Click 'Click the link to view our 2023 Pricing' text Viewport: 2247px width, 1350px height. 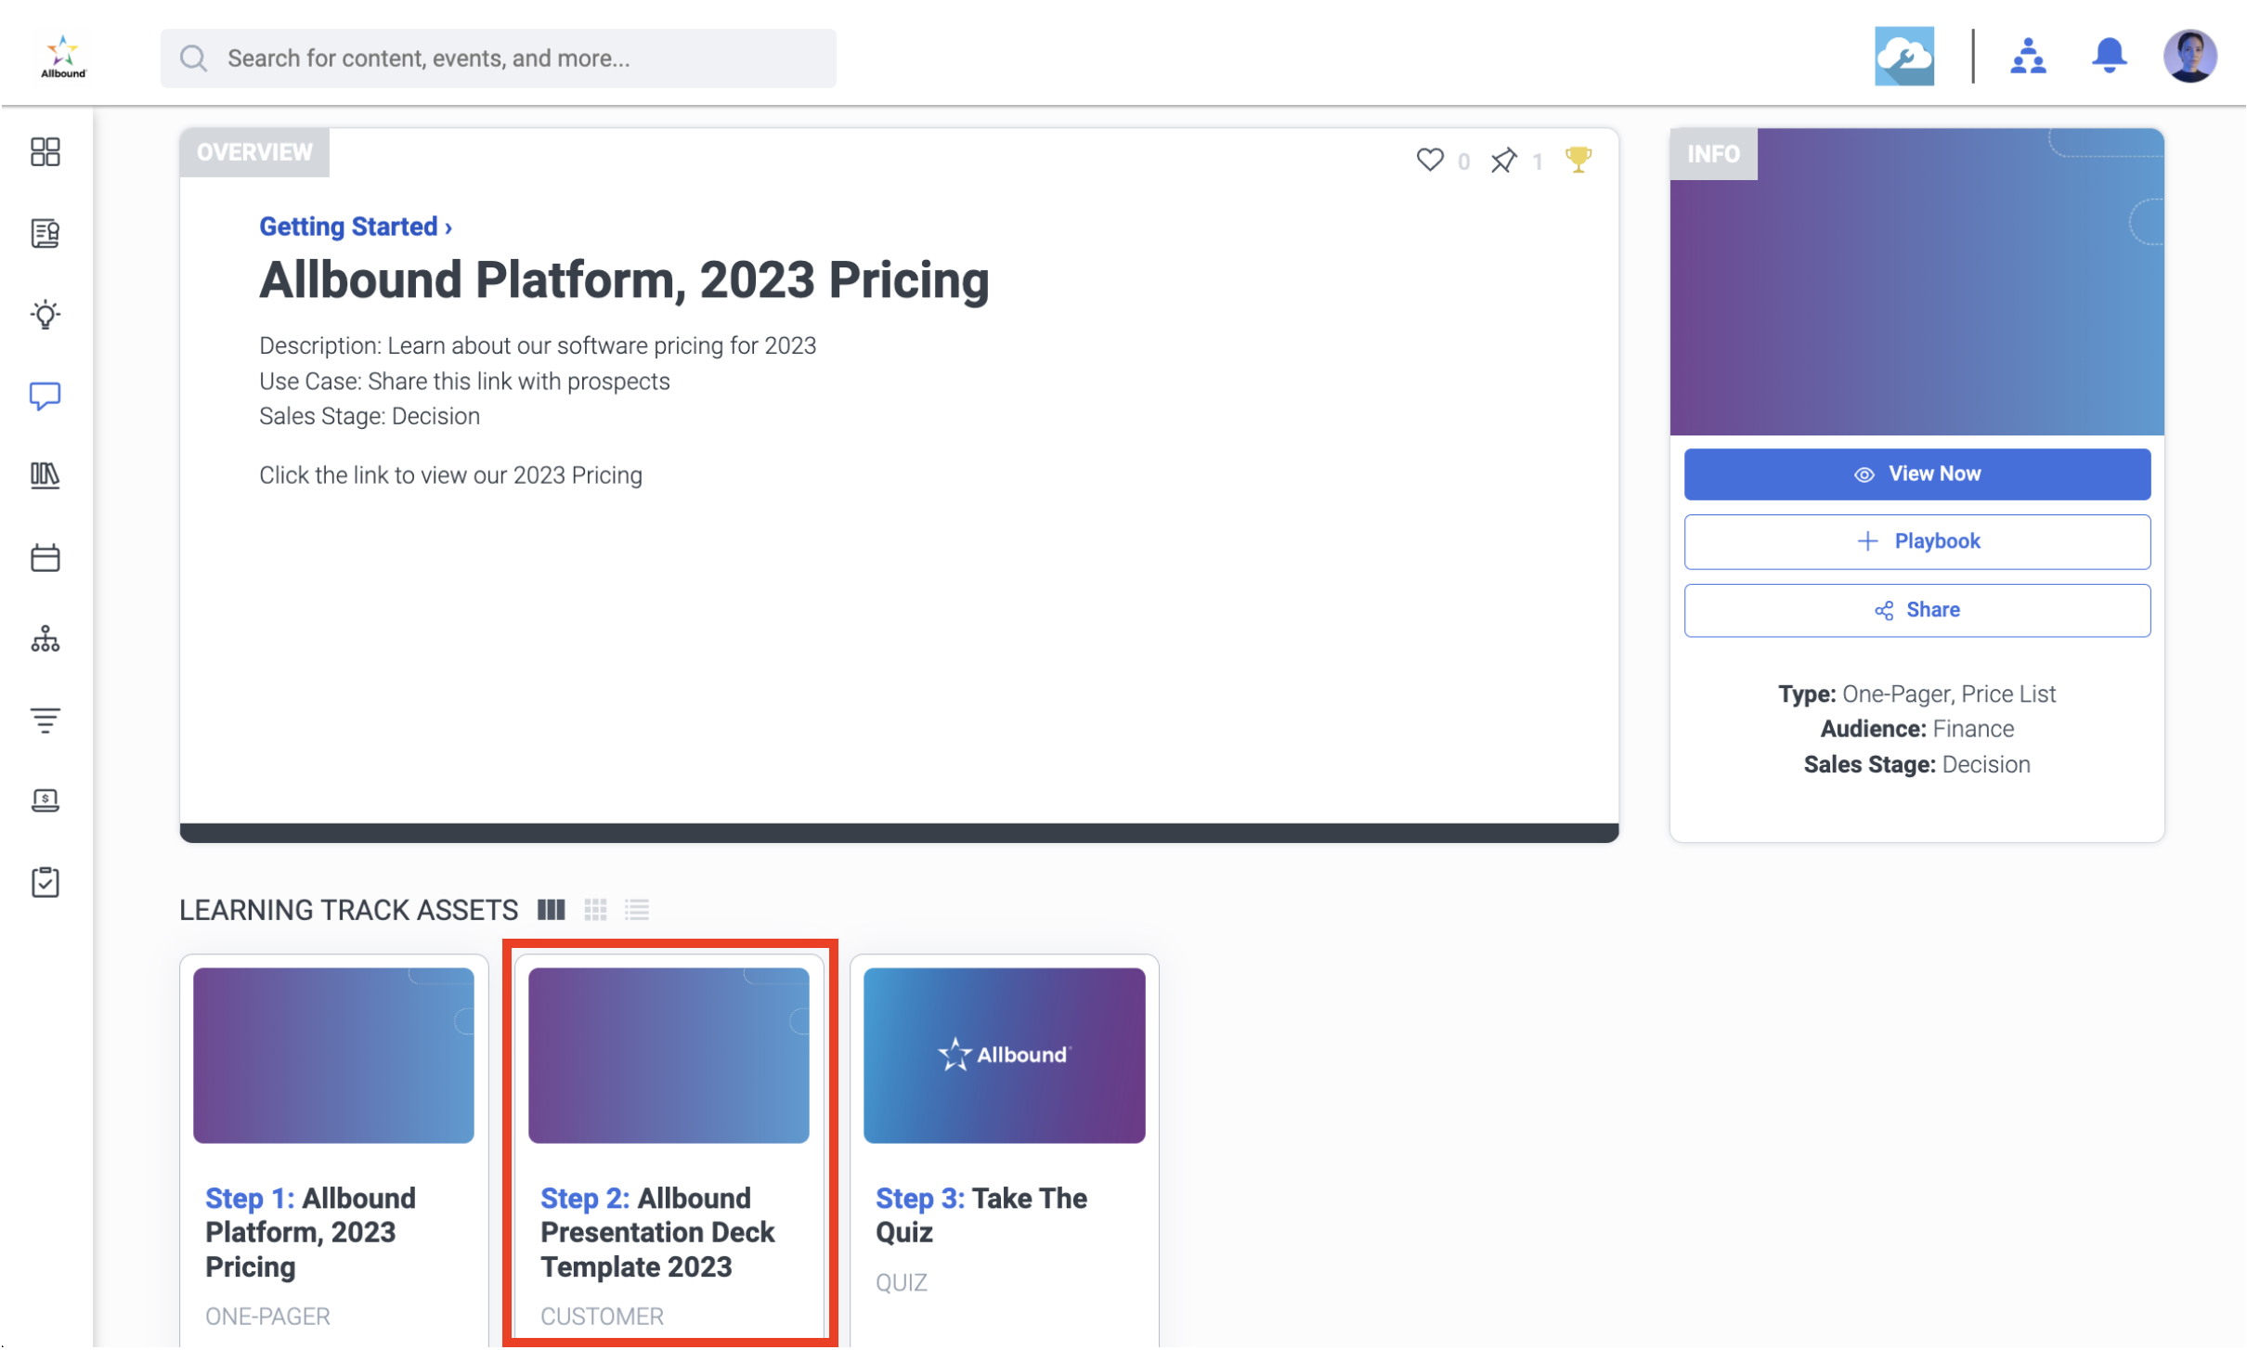click(x=450, y=475)
